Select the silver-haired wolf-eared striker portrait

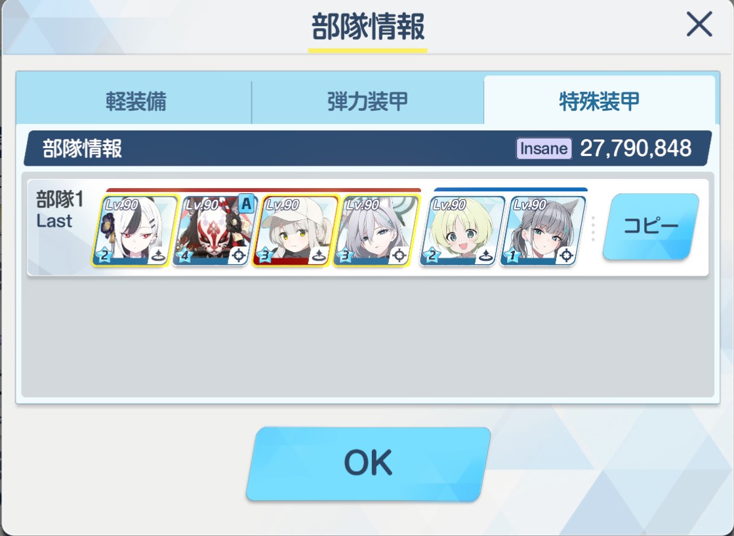[x=376, y=231]
